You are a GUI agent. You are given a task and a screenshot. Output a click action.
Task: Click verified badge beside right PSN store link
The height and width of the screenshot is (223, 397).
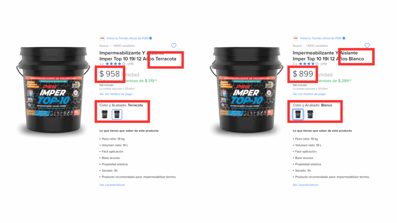(344, 38)
